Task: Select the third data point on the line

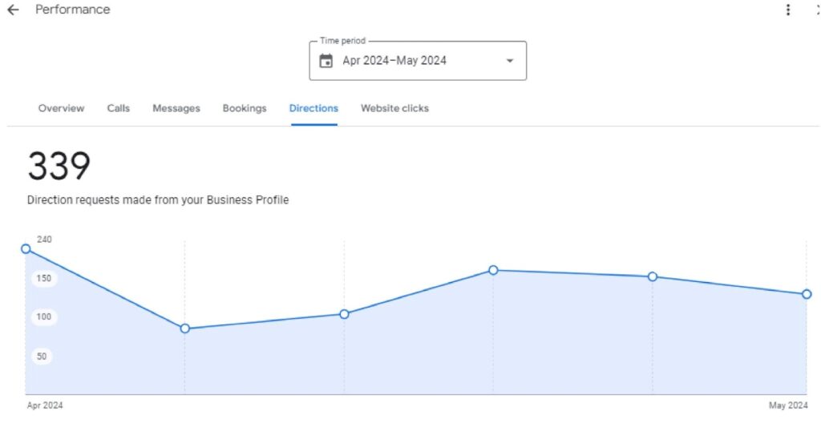Action: (x=344, y=314)
